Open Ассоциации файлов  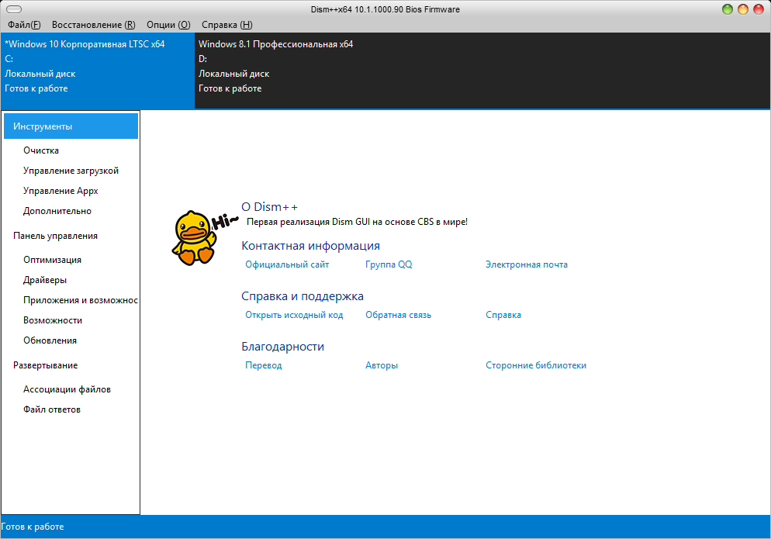click(x=67, y=389)
